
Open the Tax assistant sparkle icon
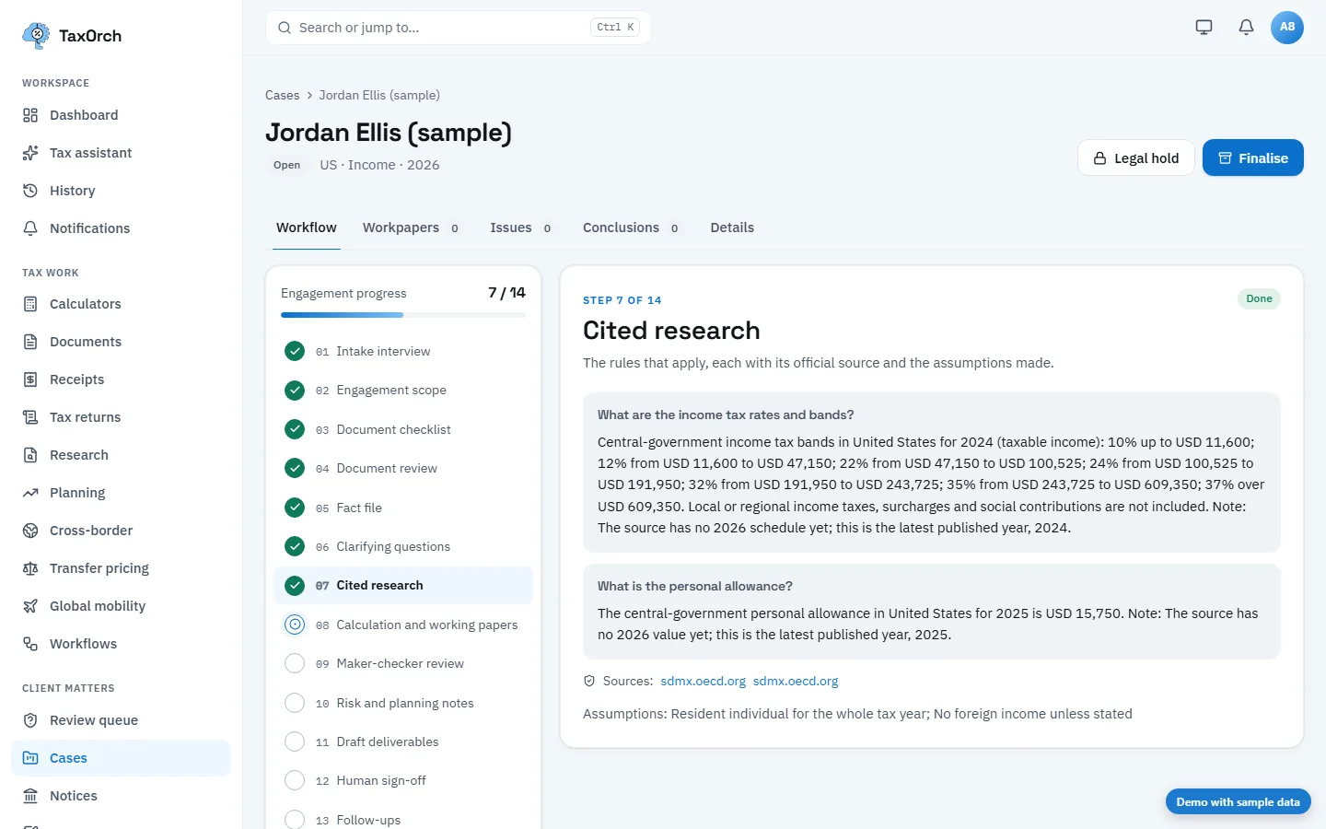tap(30, 153)
